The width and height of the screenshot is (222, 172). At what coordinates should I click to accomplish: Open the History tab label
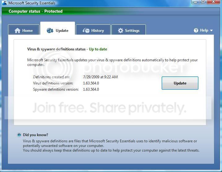click(98, 31)
